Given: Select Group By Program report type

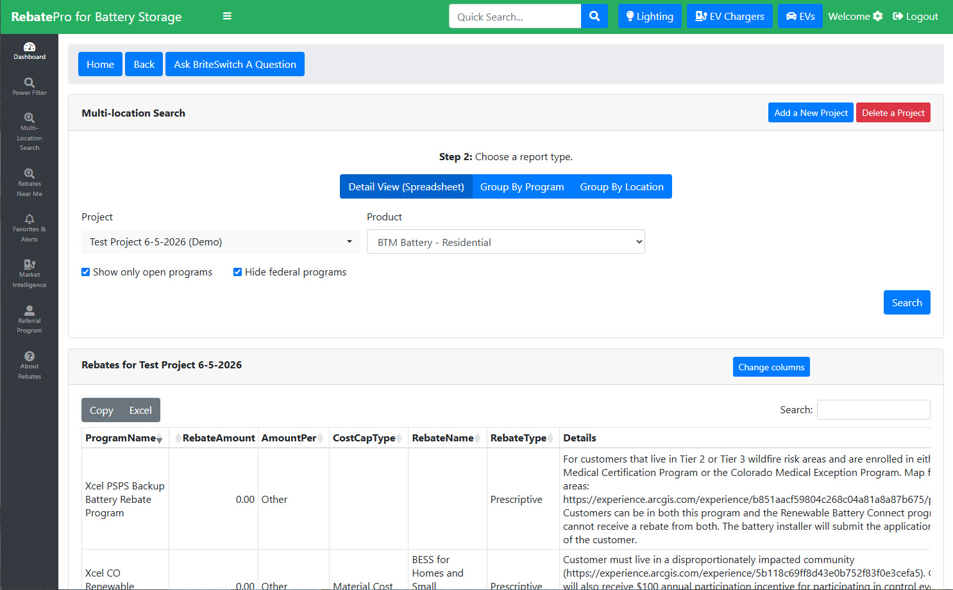Looking at the screenshot, I should 522,187.
